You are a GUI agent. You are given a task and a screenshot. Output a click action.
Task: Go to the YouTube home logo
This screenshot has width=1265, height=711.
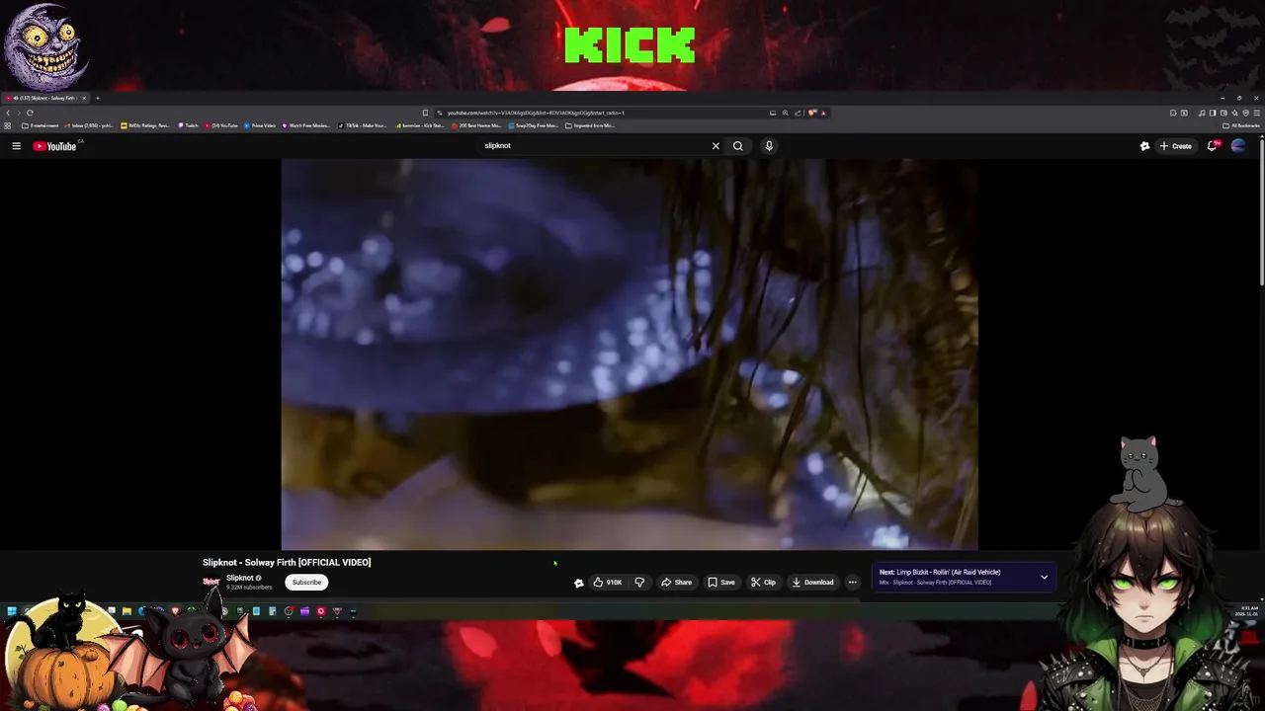pos(54,146)
